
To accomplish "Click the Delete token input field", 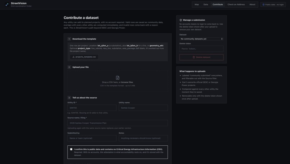I will (x=201, y=49).
